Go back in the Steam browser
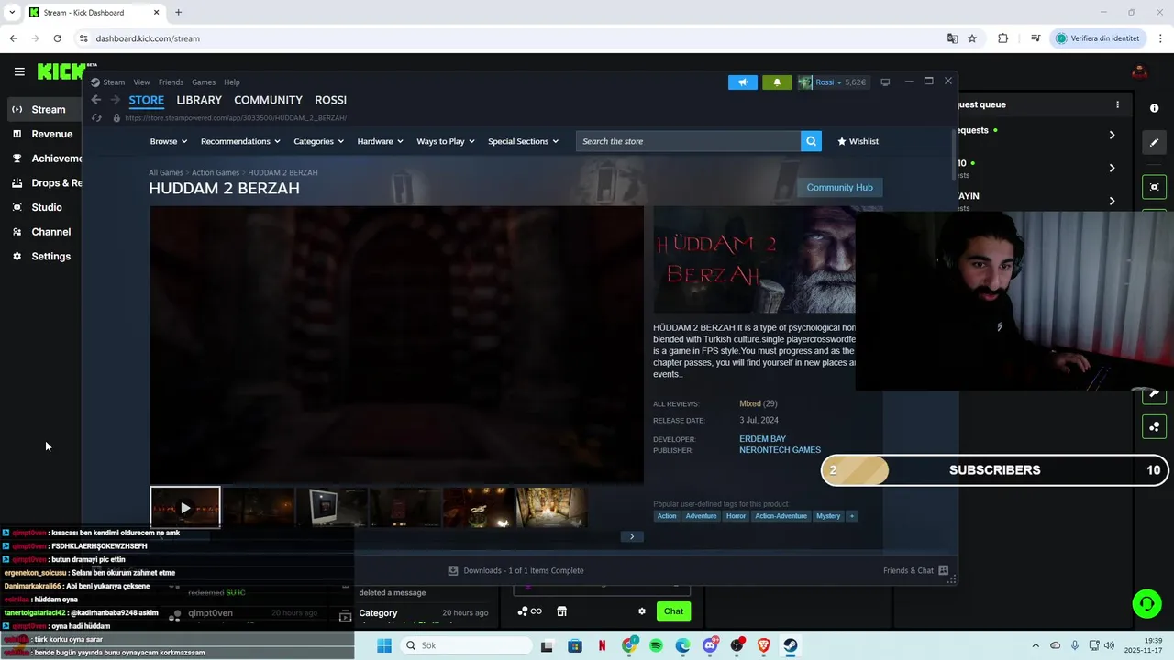The width and height of the screenshot is (1174, 660). click(x=96, y=100)
